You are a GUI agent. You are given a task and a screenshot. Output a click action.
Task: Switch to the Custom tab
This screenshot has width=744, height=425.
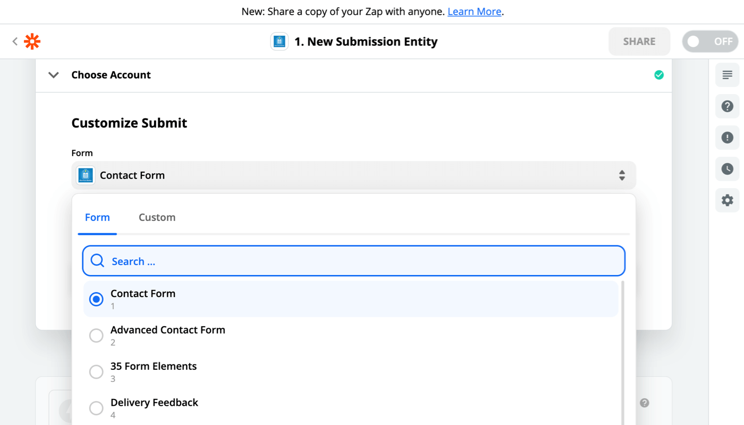coord(157,217)
